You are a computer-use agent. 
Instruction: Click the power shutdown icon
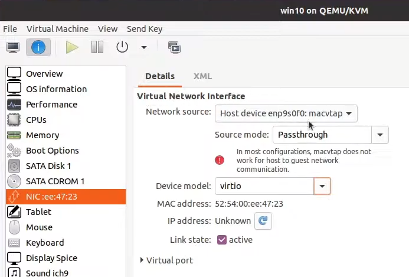pos(122,47)
